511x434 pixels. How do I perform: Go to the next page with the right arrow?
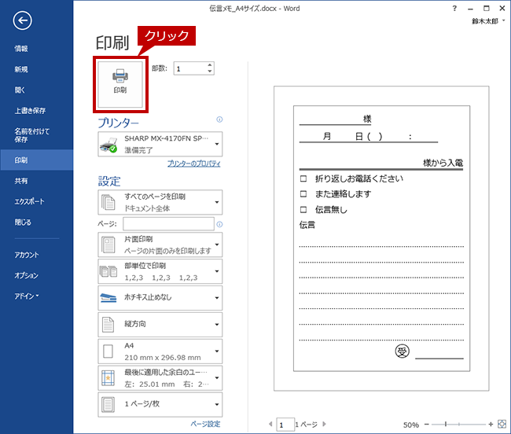324,424
